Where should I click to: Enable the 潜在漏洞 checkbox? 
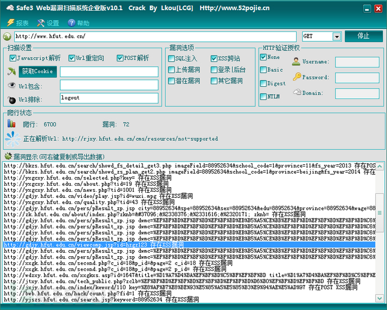tap(171, 81)
